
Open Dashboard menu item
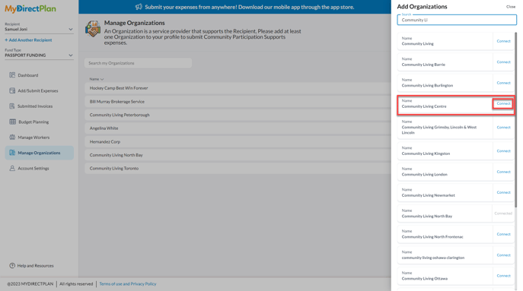tap(28, 75)
